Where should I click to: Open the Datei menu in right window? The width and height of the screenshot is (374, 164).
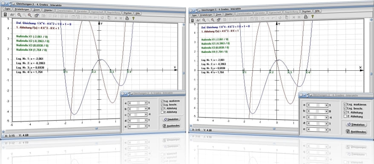pyautogui.click(x=194, y=15)
